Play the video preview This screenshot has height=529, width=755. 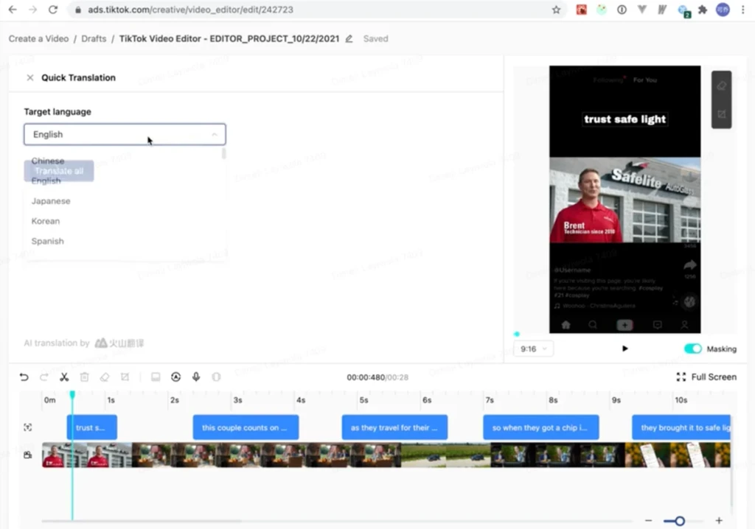pos(625,348)
